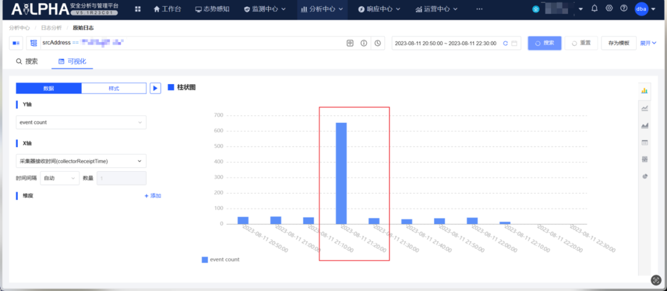Open the X轴 collectorReceiptTime dropdown
This screenshot has height=291, width=667.
81,161
